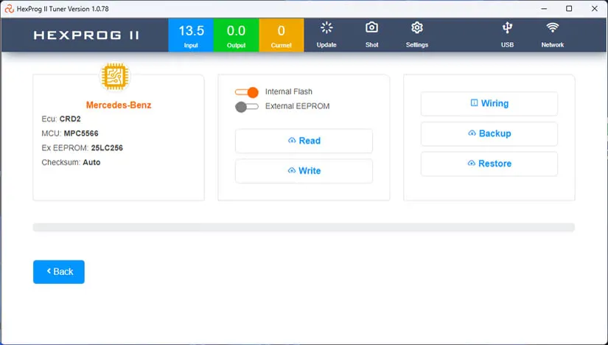Enable the External EEPROM switch
The height and width of the screenshot is (345, 608).
click(247, 107)
